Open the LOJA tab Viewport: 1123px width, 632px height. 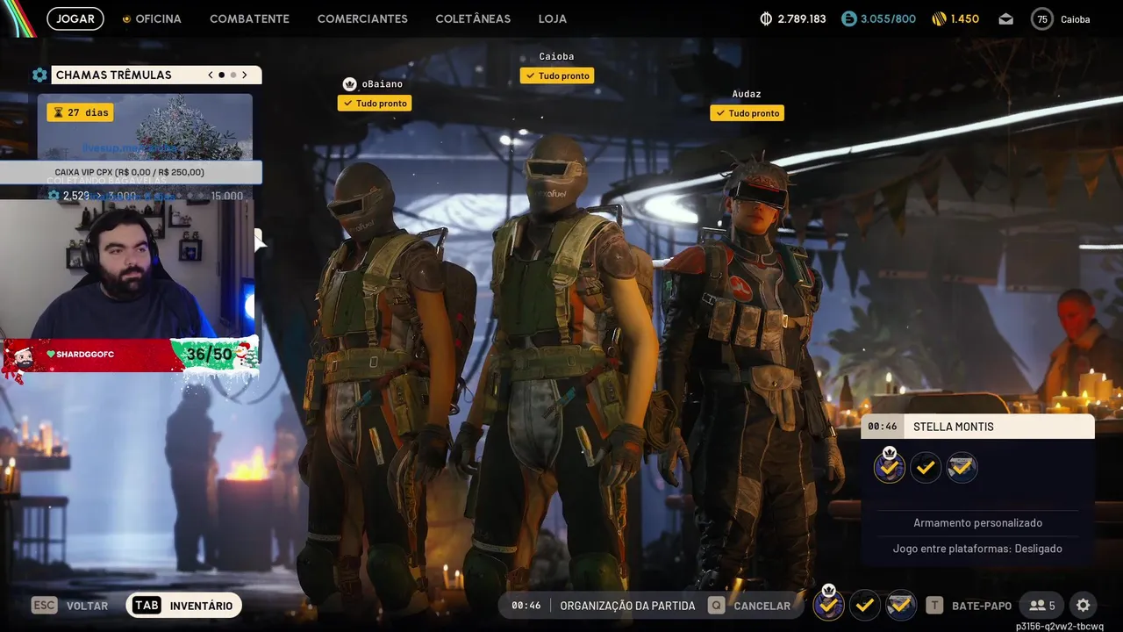click(553, 18)
